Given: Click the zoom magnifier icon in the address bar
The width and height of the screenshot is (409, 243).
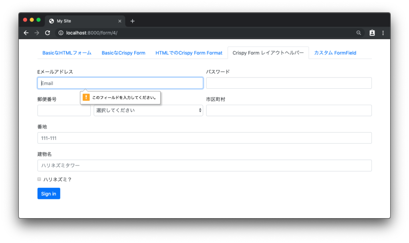Looking at the screenshot, I should [x=358, y=33].
